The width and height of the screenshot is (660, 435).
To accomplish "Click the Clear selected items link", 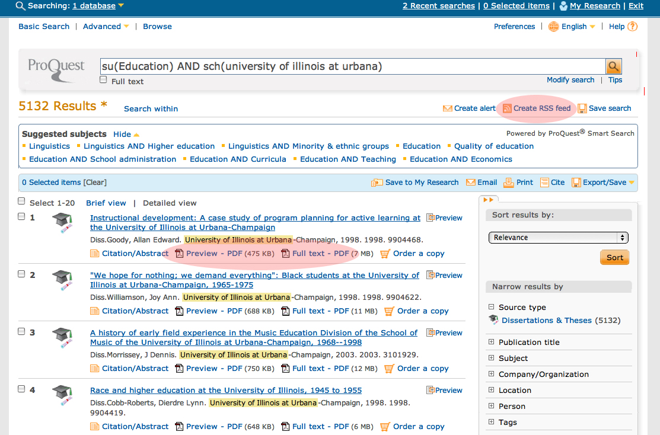I will click(95, 183).
